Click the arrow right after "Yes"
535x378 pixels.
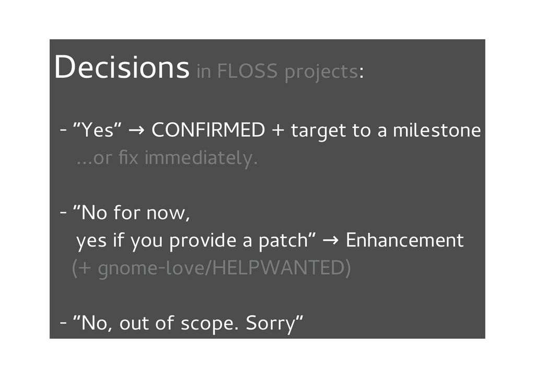[136, 131]
